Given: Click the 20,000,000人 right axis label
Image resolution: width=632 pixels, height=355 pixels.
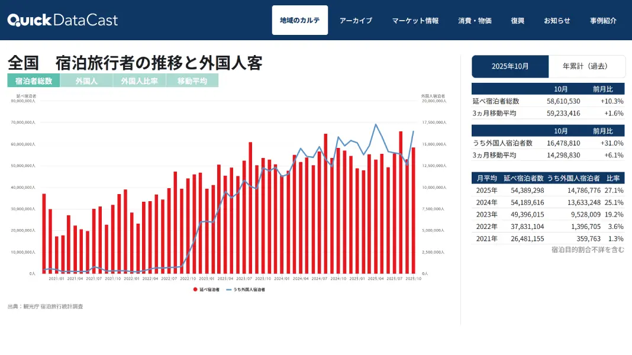Looking at the screenshot, I should [x=434, y=101].
